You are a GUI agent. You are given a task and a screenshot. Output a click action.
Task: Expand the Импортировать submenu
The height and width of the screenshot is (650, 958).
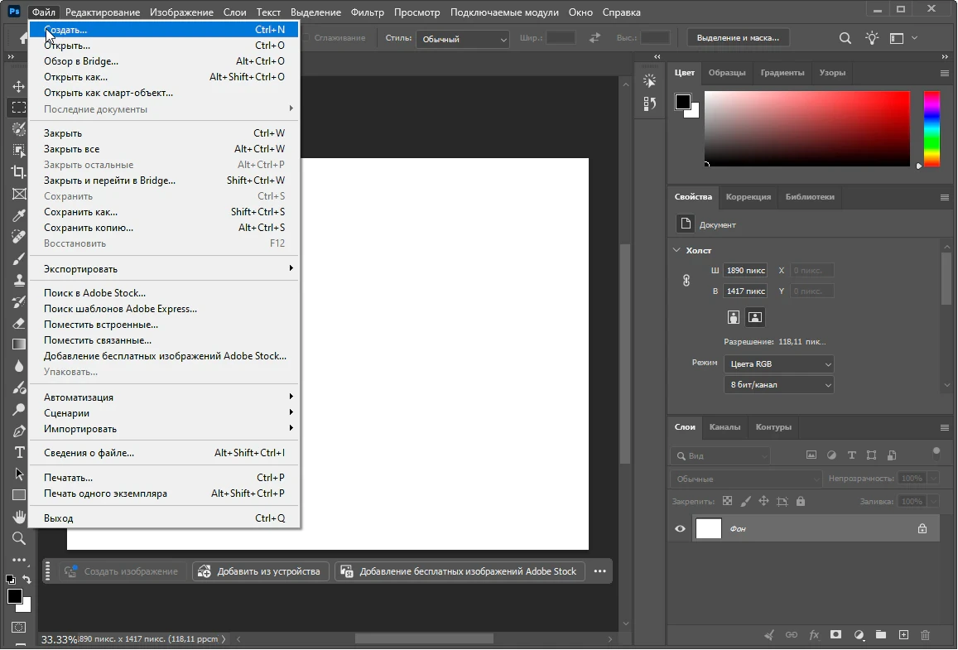tap(165, 429)
